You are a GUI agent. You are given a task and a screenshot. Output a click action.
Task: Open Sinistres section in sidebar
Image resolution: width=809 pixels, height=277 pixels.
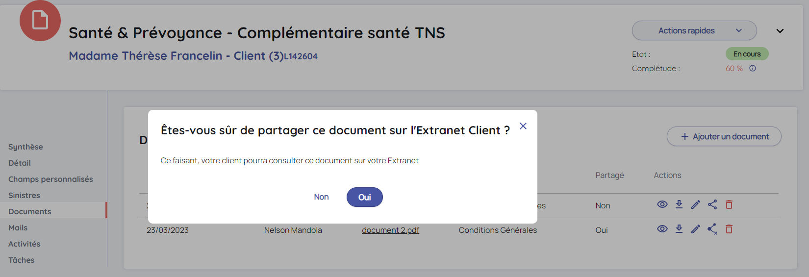(x=24, y=196)
